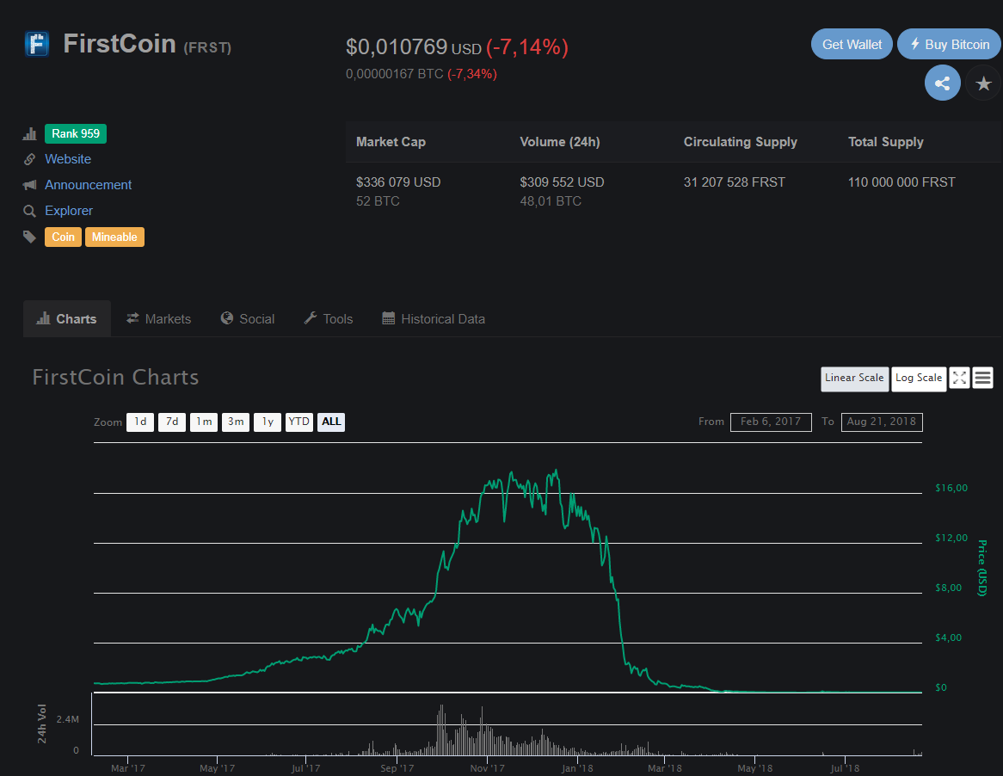This screenshot has width=1003, height=776.
Task: Click the 110 000 000 FRST value
Action: [901, 182]
